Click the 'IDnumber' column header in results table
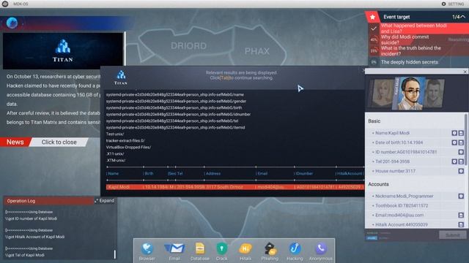The width and height of the screenshot is (469, 263). 304,174
